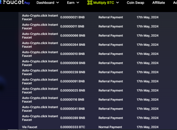Click Auto-Crypto.click sender in 0.00000066 BNB row
Viewport: 177px width, 130px height.
coord(40,36)
